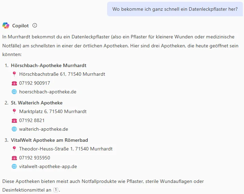244x194 pixels.
Task: Click the address Marktplatz 6, 71540 Murrhardt
Action: 53,112
